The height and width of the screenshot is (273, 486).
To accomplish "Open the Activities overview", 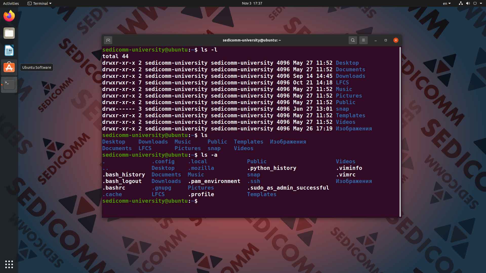I will pos(11,3).
